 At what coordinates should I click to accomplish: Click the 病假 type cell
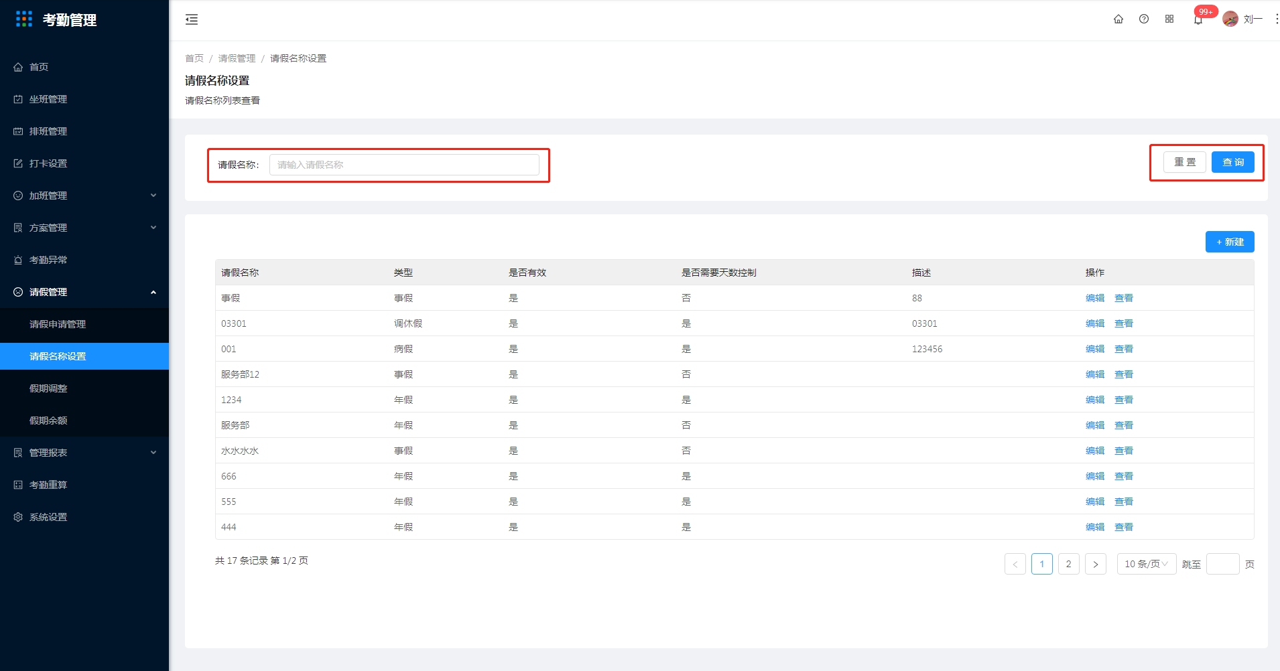point(403,349)
